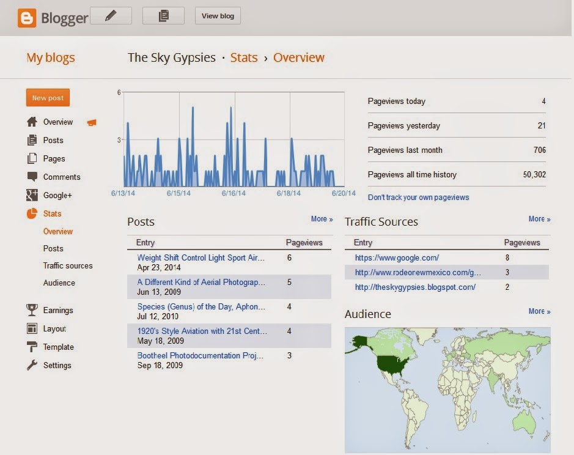Open 1920's Style Aviation with 21st Cent post
The image size is (574, 455).
[202, 331]
